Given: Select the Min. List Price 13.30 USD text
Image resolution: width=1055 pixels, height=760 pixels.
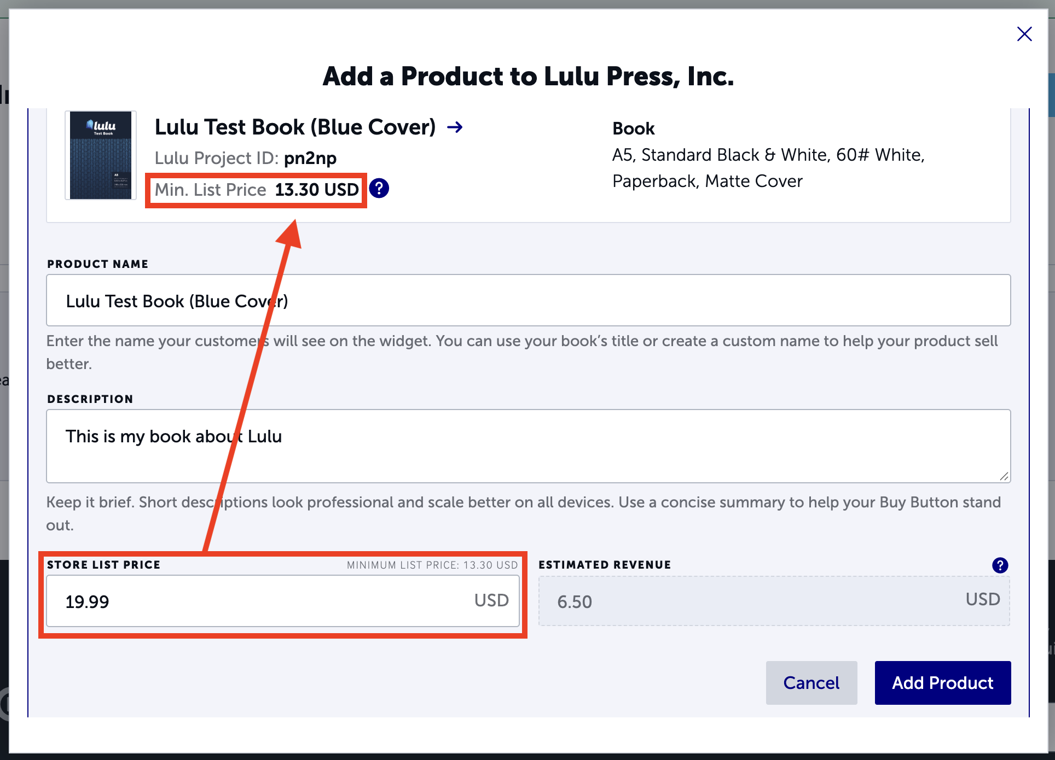Looking at the screenshot, I should click(257, 190).
